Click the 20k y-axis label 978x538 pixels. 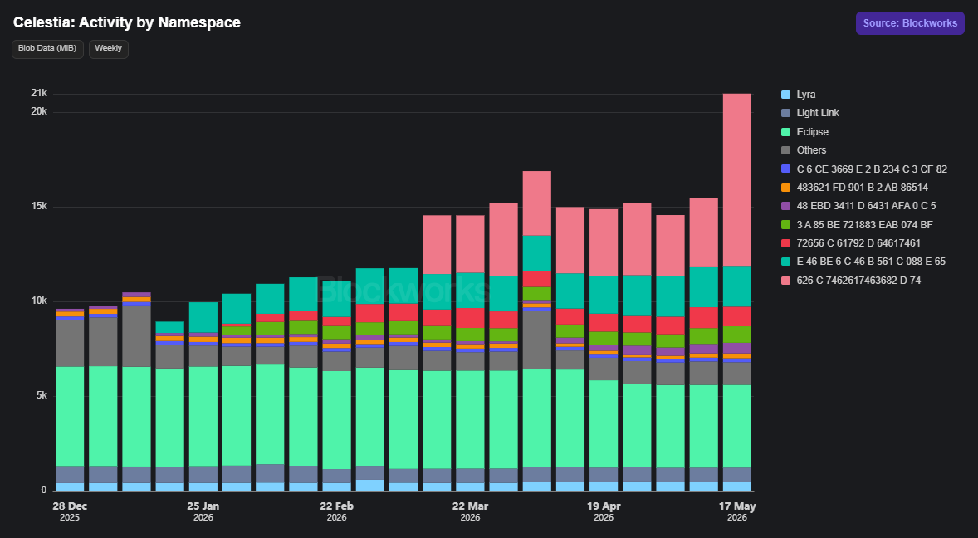[39, 111]
